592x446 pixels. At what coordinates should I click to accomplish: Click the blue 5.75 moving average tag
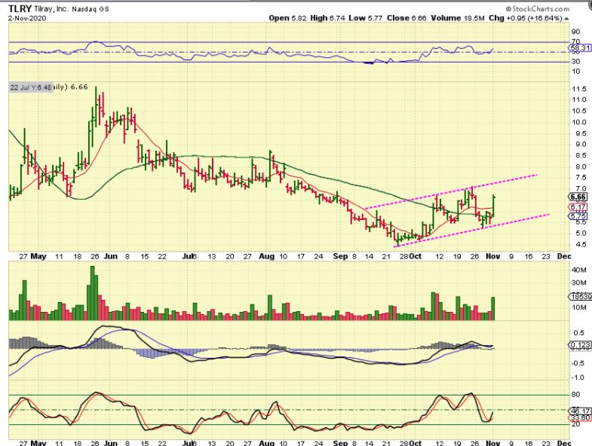[578, 215]
